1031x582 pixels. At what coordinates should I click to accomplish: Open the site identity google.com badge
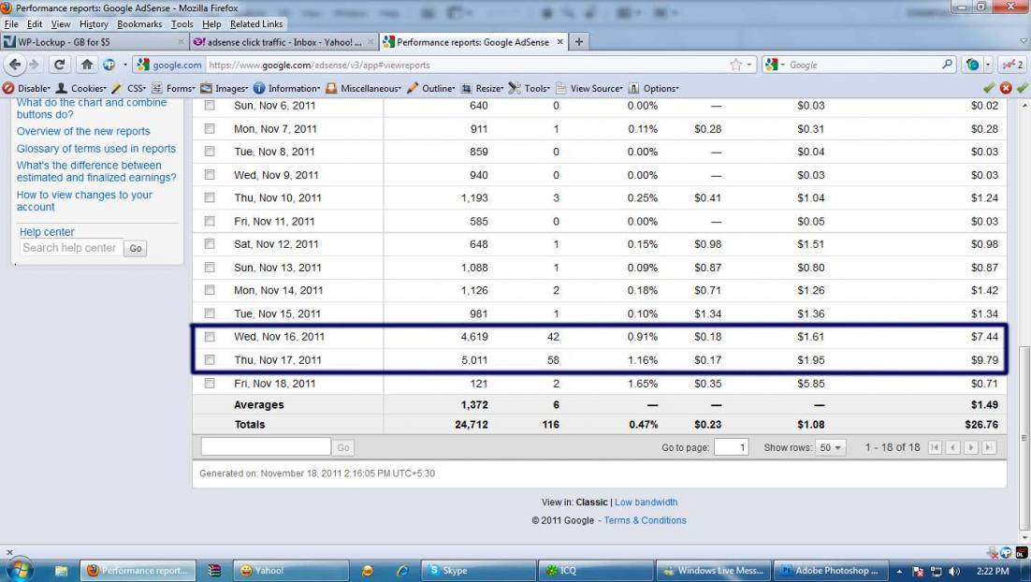[x=170, y=65]
